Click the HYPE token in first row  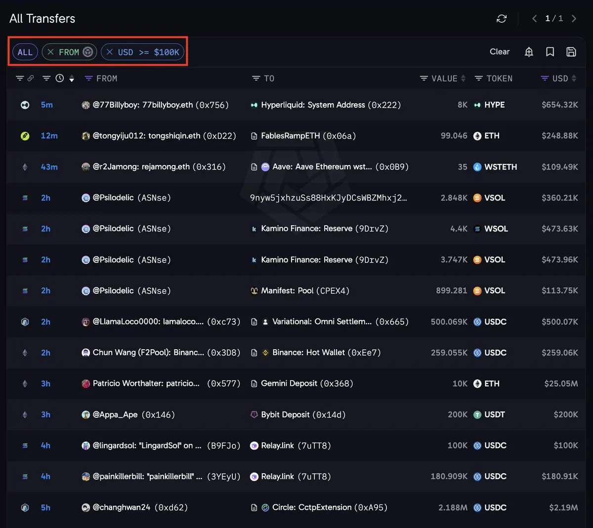489,105
